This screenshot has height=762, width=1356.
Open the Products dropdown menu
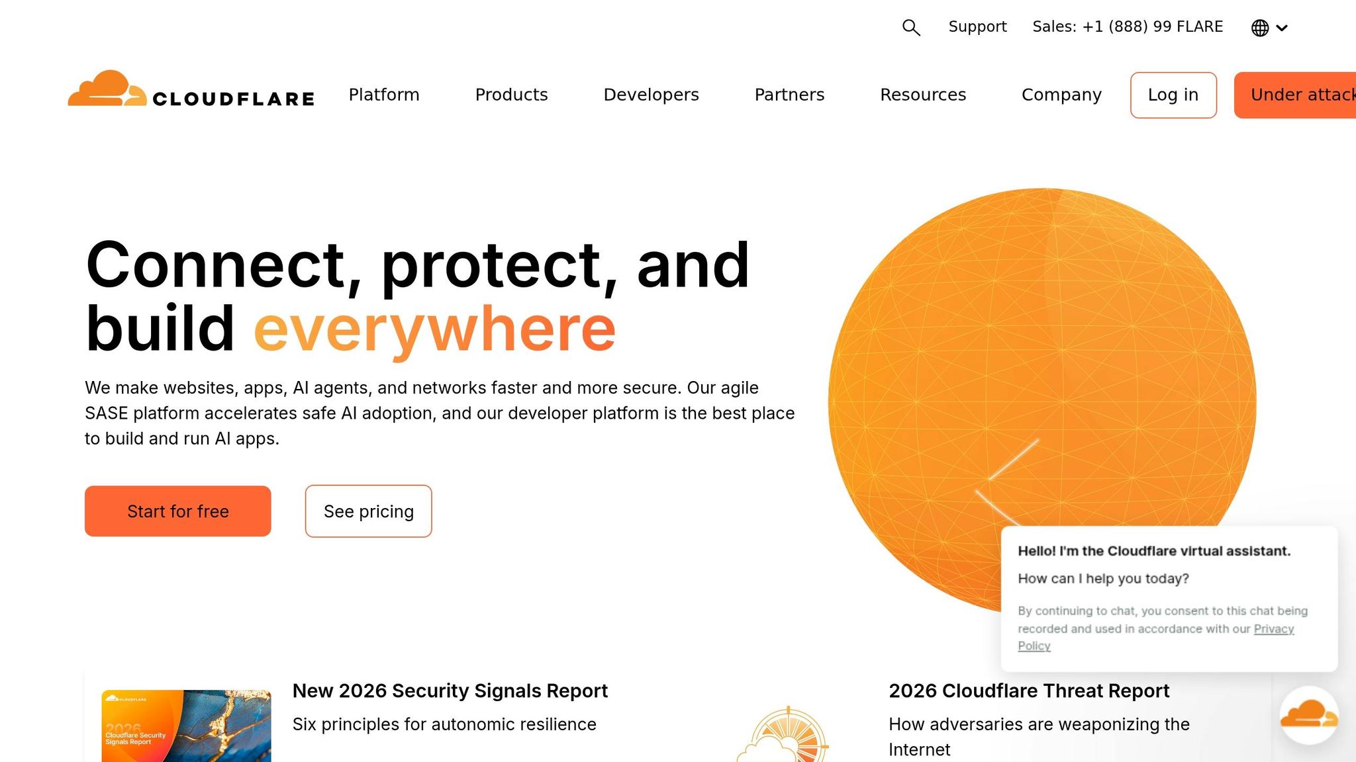pos(511,95)
